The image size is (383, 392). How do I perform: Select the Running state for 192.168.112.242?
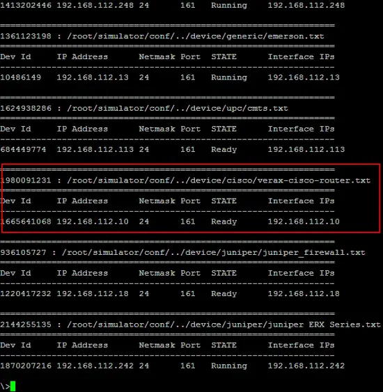pos(229,366)
